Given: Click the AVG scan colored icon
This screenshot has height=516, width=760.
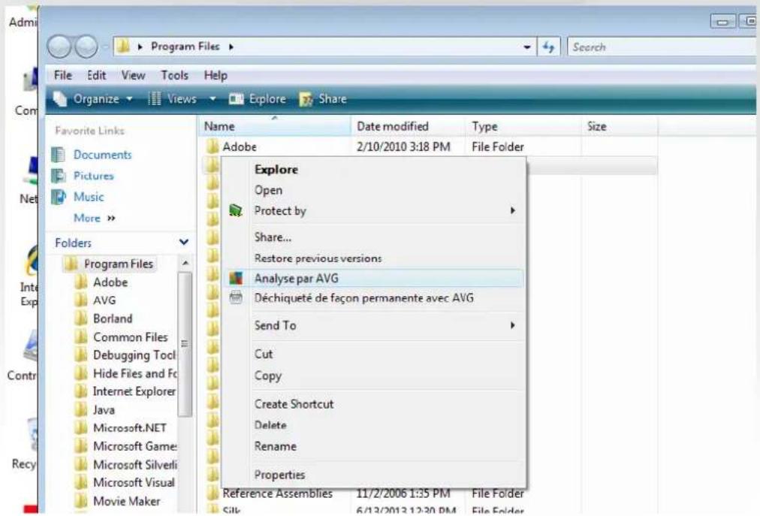Looking at the screenshot, I should tap(236, 279).
